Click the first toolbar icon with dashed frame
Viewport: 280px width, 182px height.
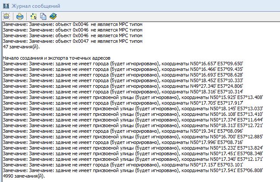(6, 16)
